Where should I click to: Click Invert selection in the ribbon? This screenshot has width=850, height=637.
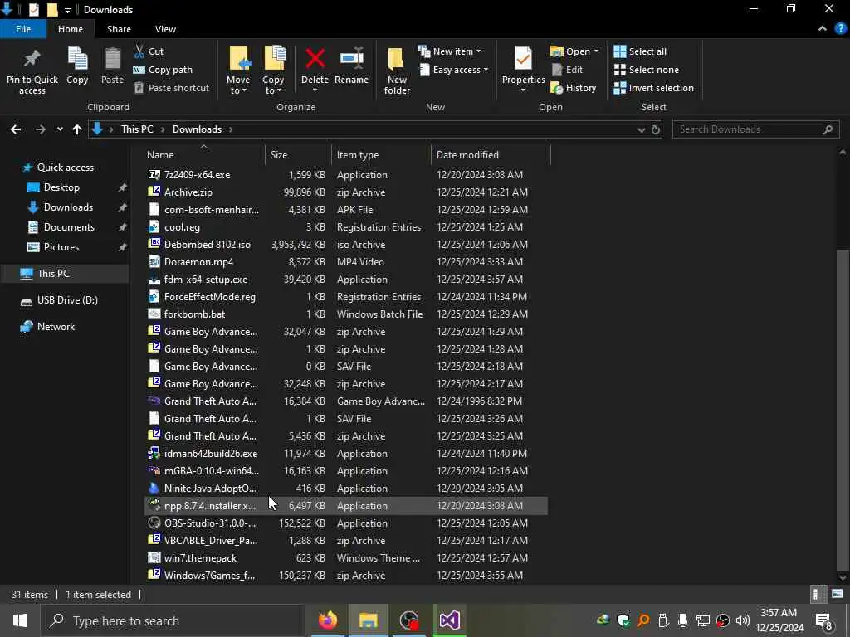click(654, 88)
